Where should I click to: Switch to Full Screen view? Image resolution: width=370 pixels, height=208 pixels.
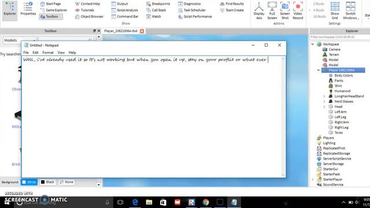pyautogui.click(x=272, y=10)
